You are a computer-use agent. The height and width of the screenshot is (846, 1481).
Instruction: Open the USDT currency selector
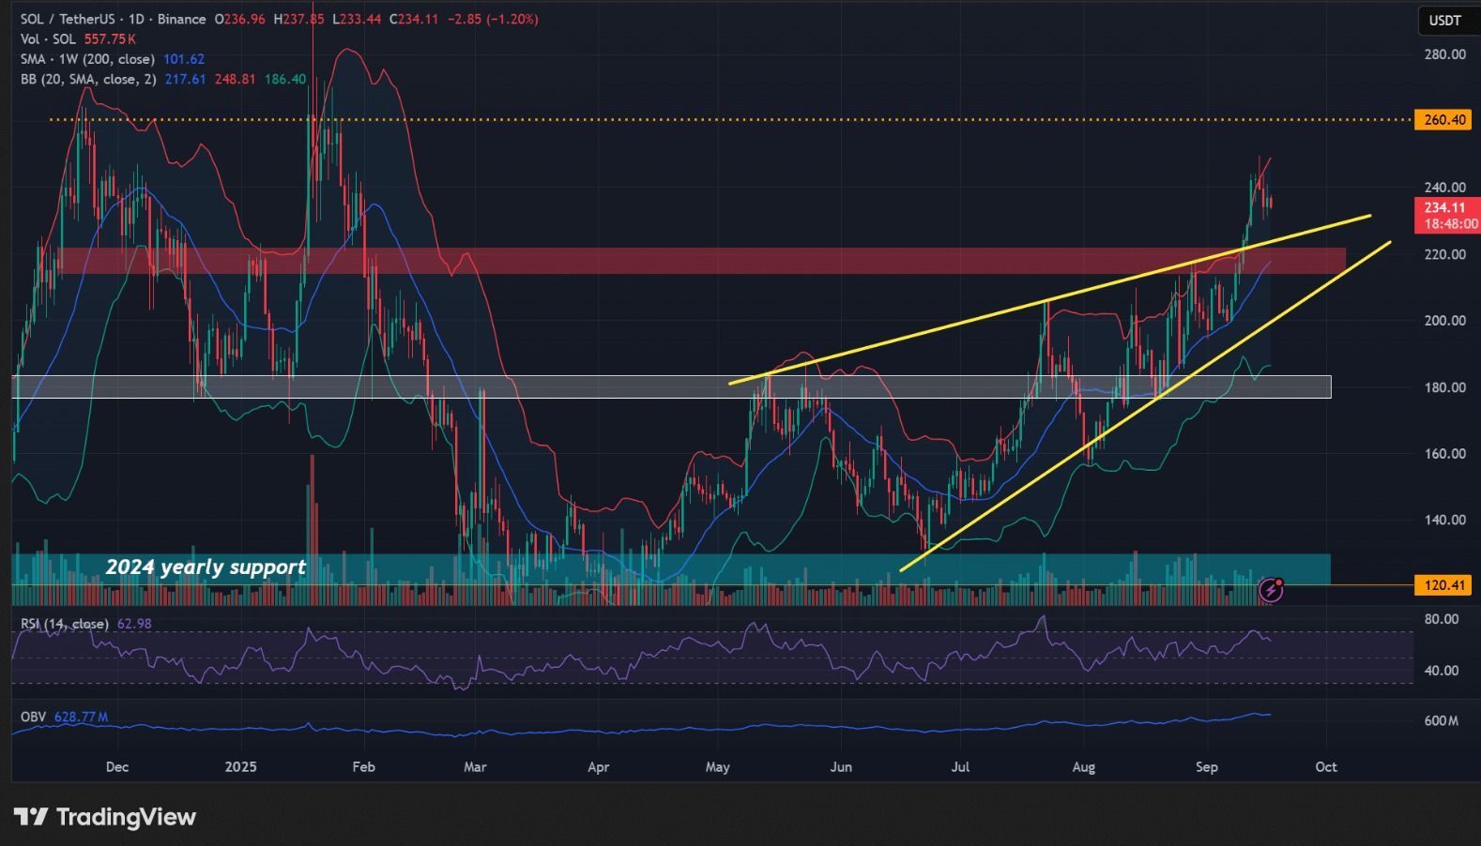click(x=1444, y=21)
